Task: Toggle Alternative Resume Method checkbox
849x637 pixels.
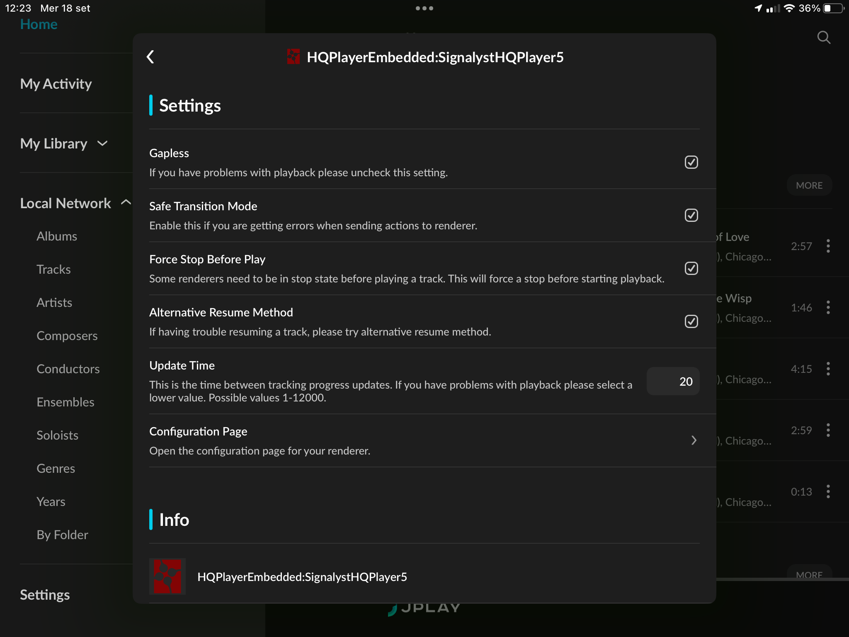Action: point(691,321)
